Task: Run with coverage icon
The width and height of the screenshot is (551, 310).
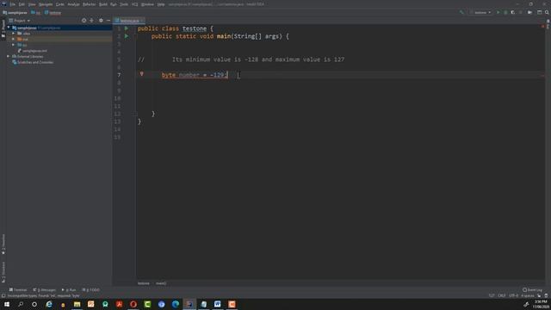Action: 513,12
